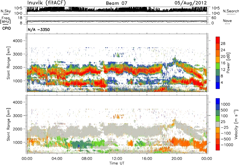Click the "25" velocity colorbar label
The height and width of the screenshot is (165, 239).
[x=223, y=122]
